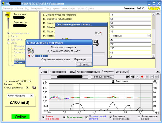The height and width of the screenshot is (123, 162).
Task: Click the title bar application icon
Action: (3, 4)
